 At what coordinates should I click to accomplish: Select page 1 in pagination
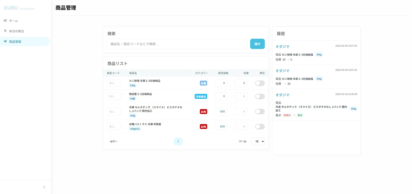(x=178, y=141)
